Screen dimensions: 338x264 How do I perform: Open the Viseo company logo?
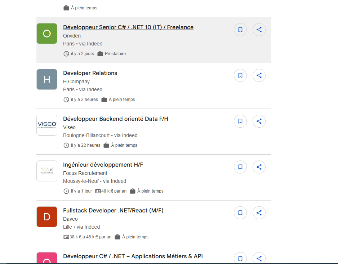(x=47, y=125)
